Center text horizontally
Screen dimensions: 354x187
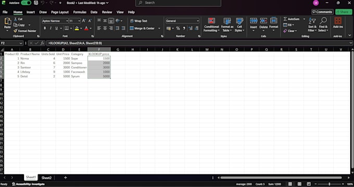(x=105, y=29)
